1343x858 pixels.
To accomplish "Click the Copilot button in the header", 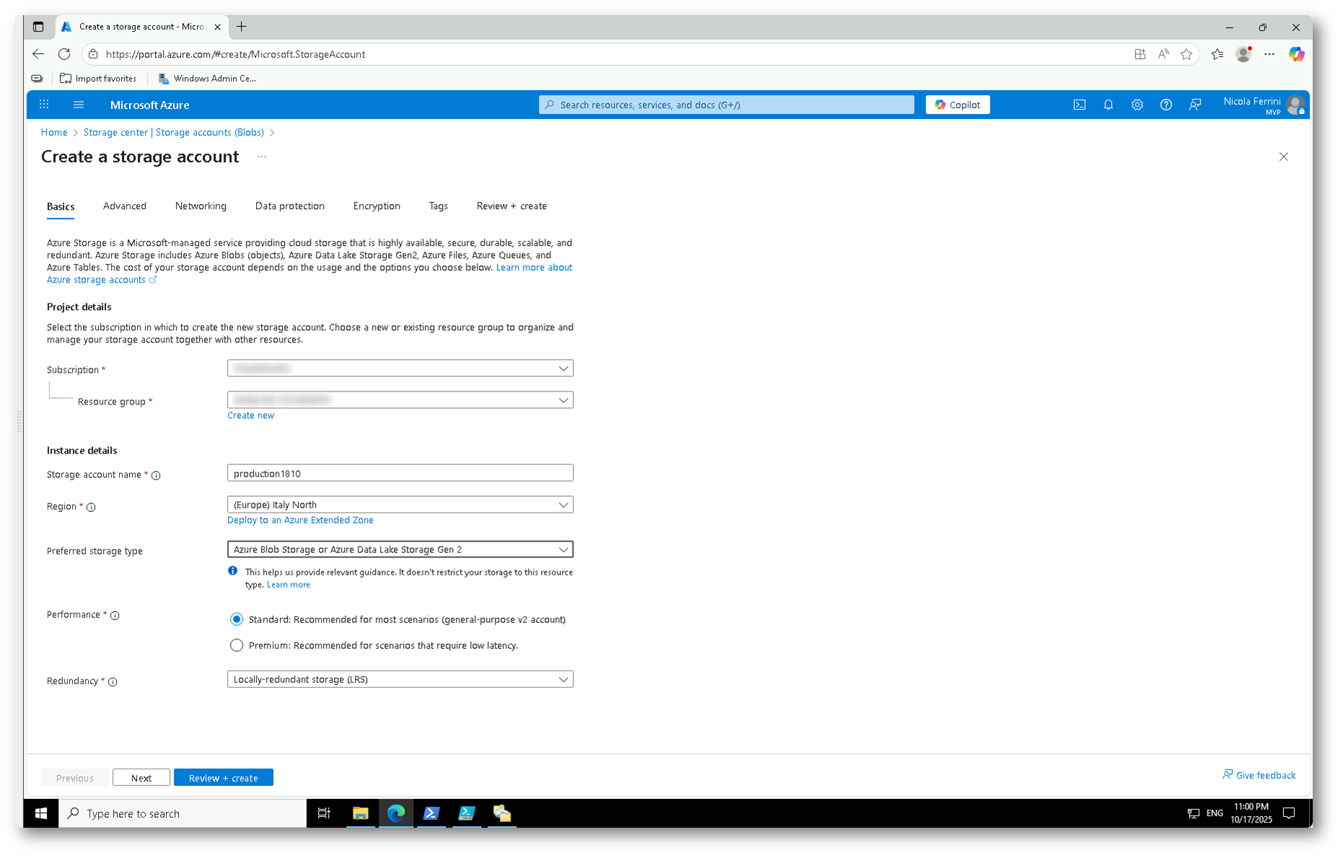I will [958, 105].
